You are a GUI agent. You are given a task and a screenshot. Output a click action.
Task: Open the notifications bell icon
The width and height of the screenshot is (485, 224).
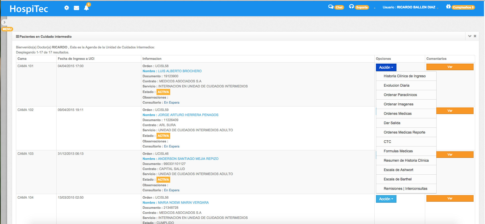86,8
